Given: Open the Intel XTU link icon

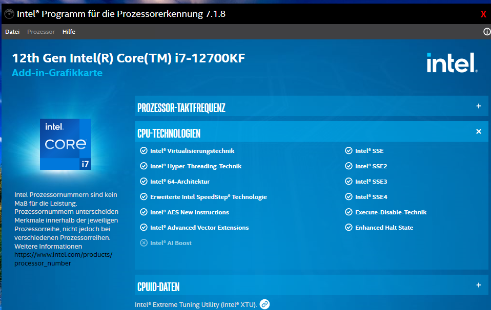Looking at the screenshot, I should (264, 304).
